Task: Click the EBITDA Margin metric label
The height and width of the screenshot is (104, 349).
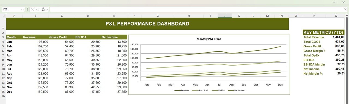Action: pyautogui.click(x=314, y=65)
